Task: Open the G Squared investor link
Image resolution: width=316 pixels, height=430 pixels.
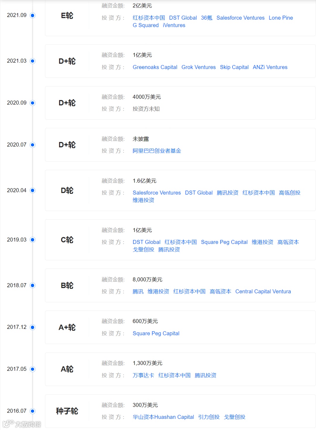Action: [146, 25]
